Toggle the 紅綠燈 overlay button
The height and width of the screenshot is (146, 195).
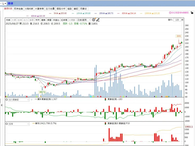[x=64, y=20]
